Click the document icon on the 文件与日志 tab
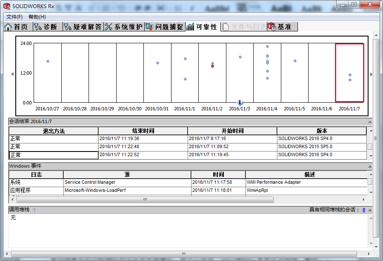383x261 pixels. [x=226, y=27]
